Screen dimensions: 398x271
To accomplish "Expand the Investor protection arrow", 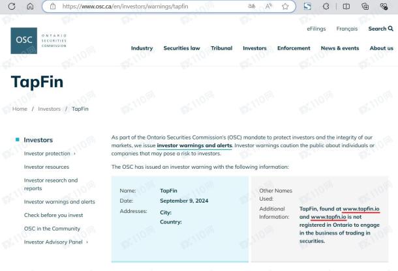I will point(74,154).
